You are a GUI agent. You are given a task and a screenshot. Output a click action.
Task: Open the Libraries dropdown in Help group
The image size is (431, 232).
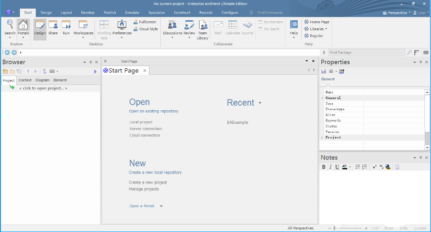tap(318, 29)
